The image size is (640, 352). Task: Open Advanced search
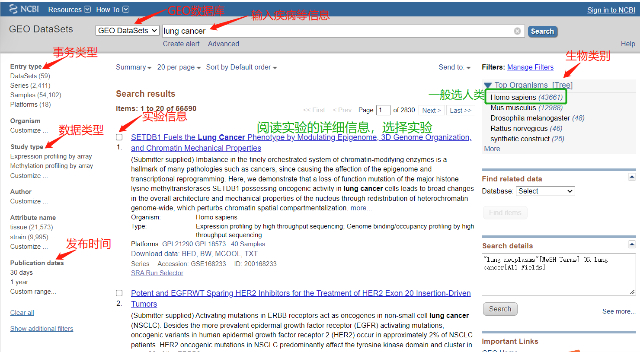pyautogui.click(x=223, y=44)
